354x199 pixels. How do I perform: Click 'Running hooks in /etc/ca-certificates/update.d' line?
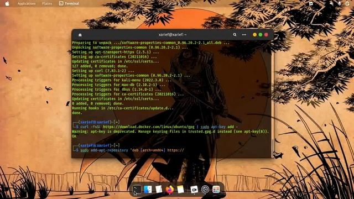click(x=123, y=108)
